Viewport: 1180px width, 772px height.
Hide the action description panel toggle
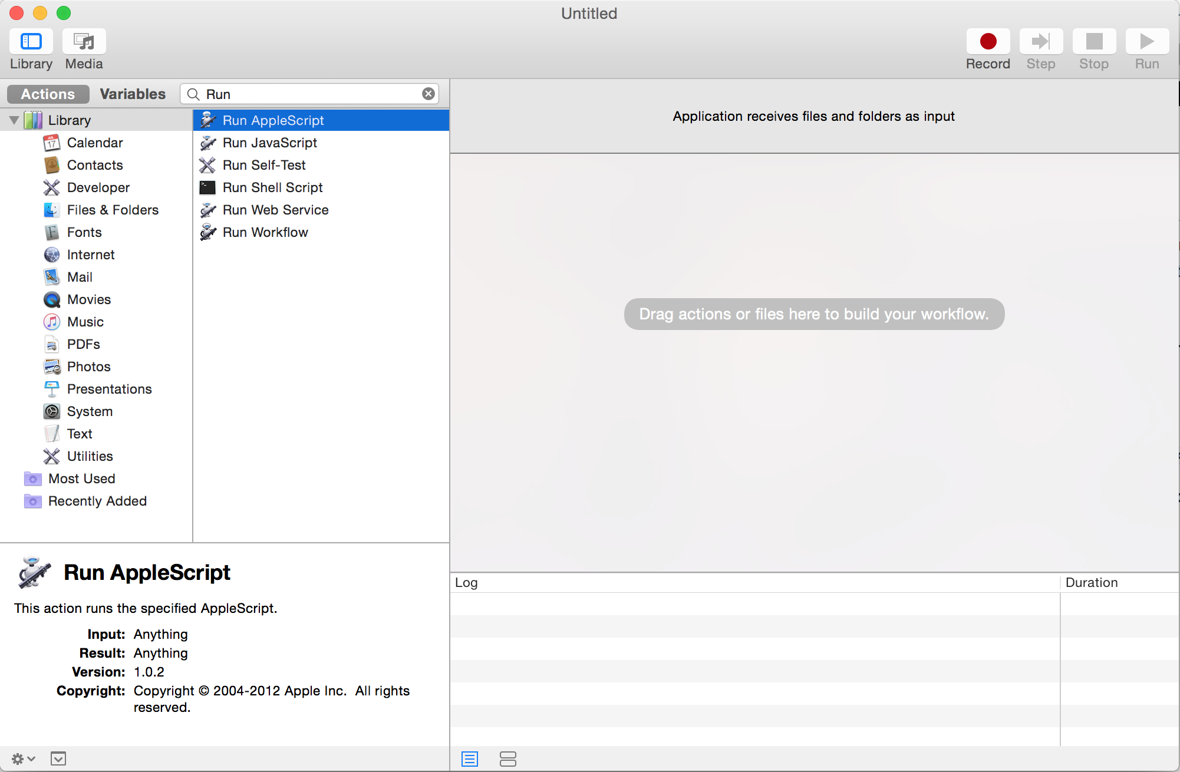coord(58,759)
